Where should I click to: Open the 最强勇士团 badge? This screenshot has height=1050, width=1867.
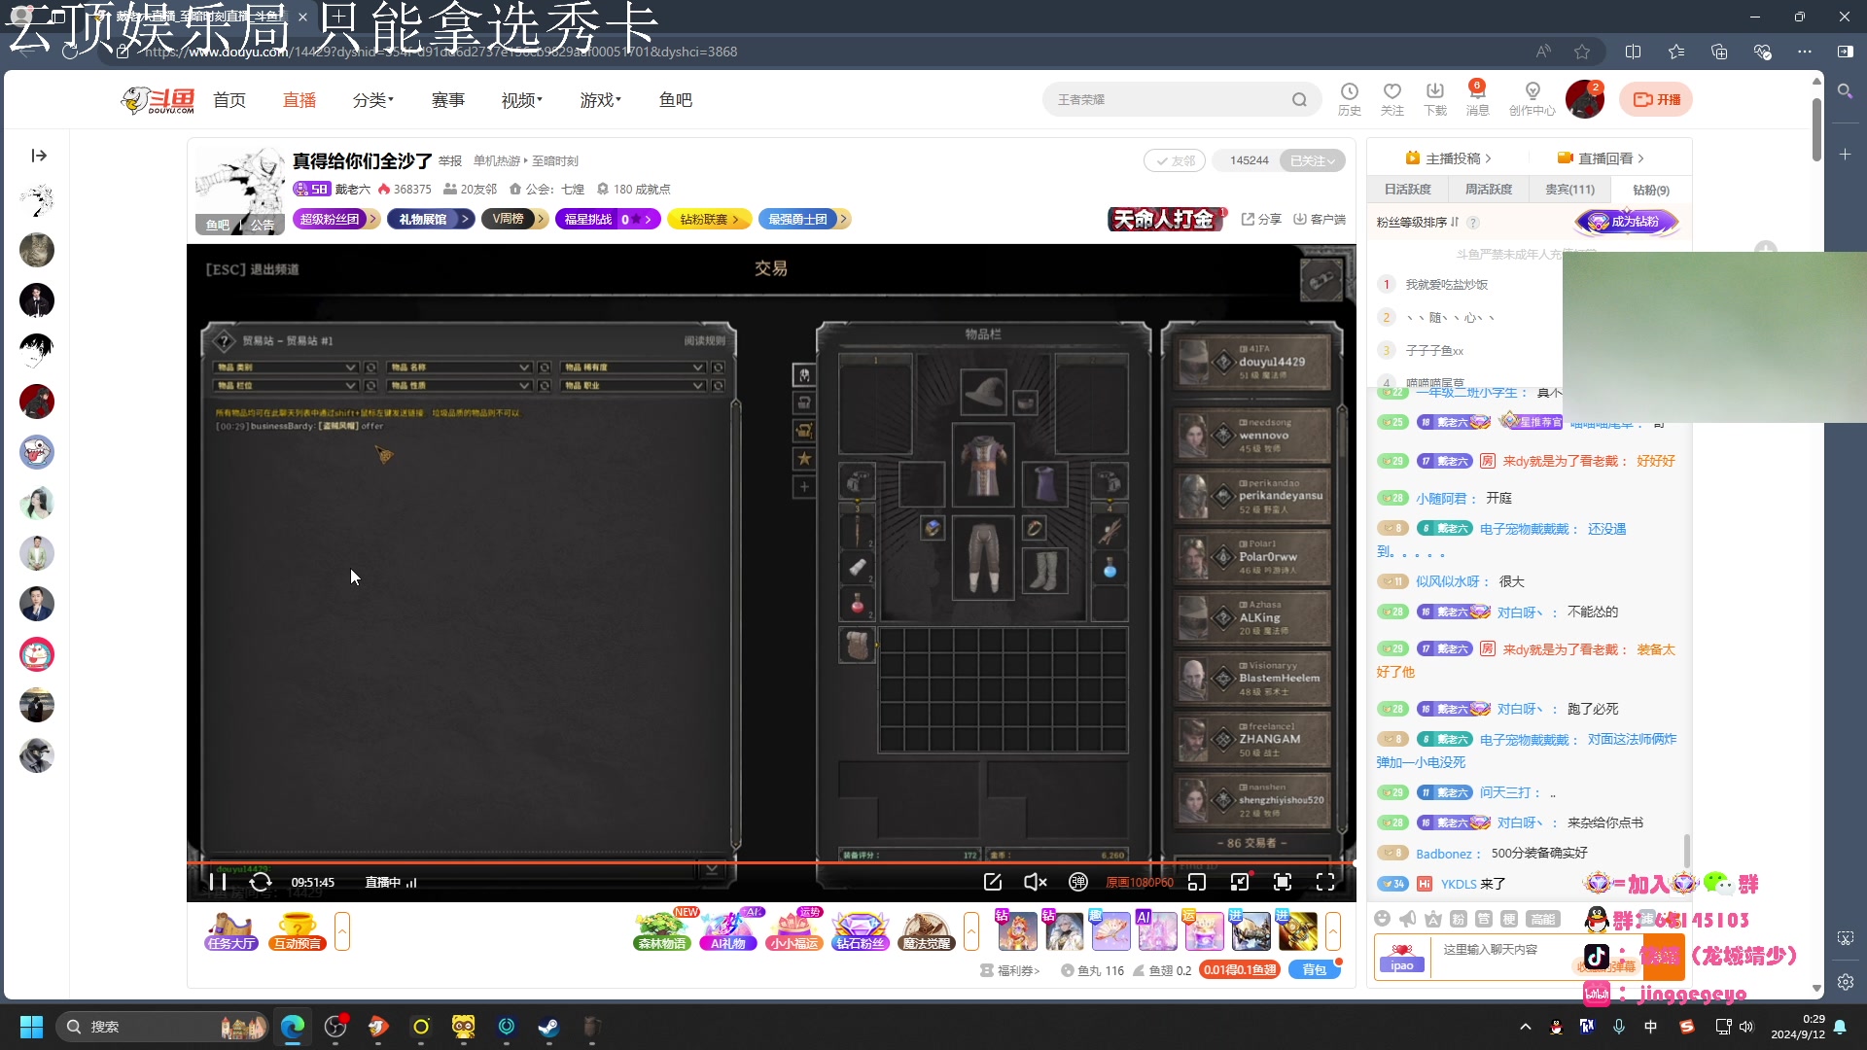point(804,220)
